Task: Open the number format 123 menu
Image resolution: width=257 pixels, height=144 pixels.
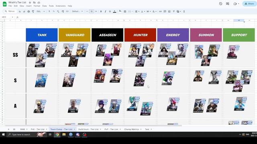Action: click(67, 12)
